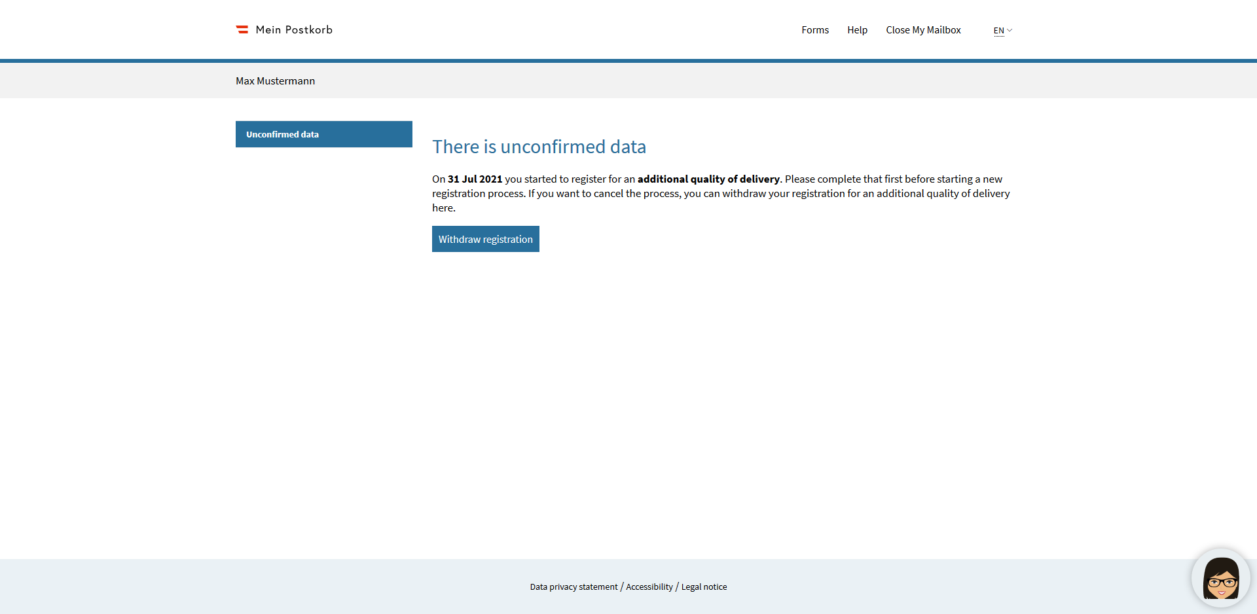Viewport: 1257px width, 614px height.
Task: Open the Accessibility footer link
Action: (x=649, y=587)
